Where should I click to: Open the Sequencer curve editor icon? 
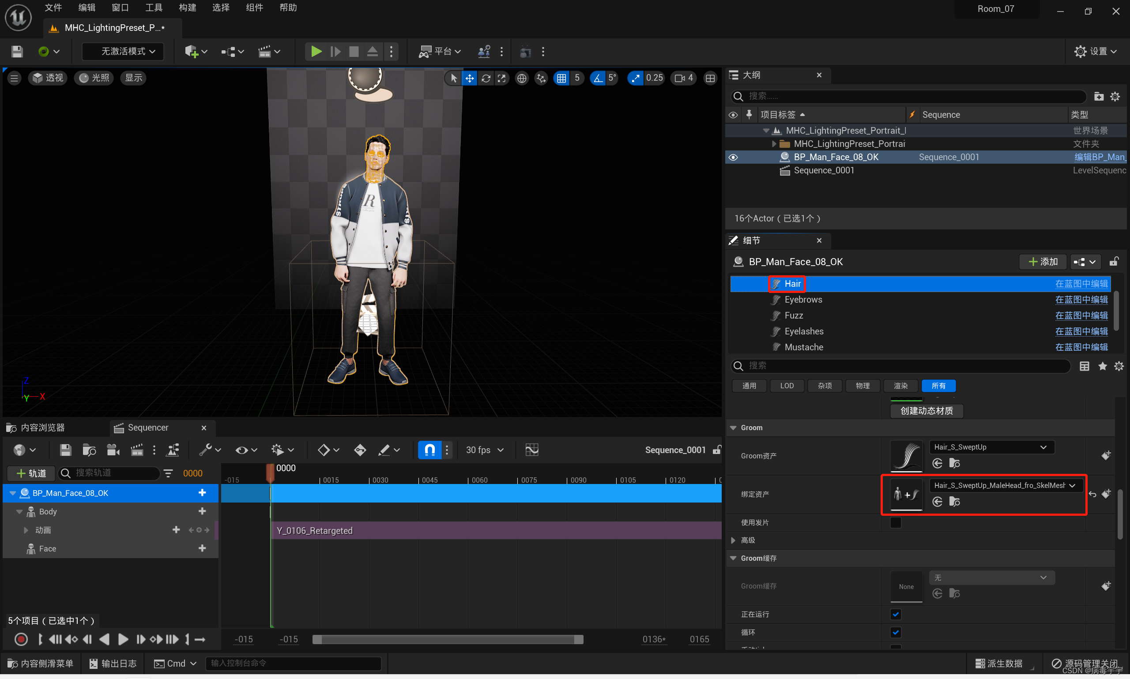[x=531, y=450]
